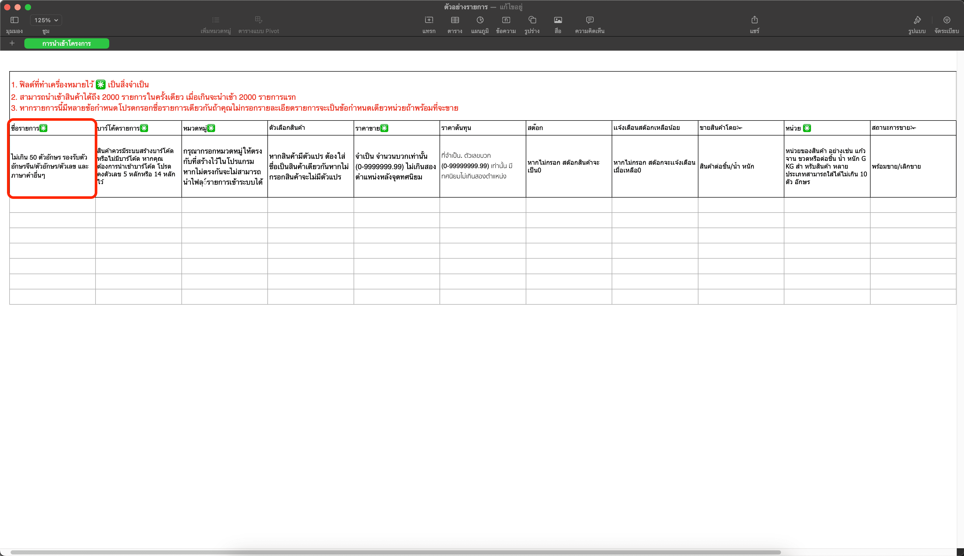Click the document title ตัวอย่างรายการ
The height and width of the screenshot is (556, 964).
(x=466, y=7)
